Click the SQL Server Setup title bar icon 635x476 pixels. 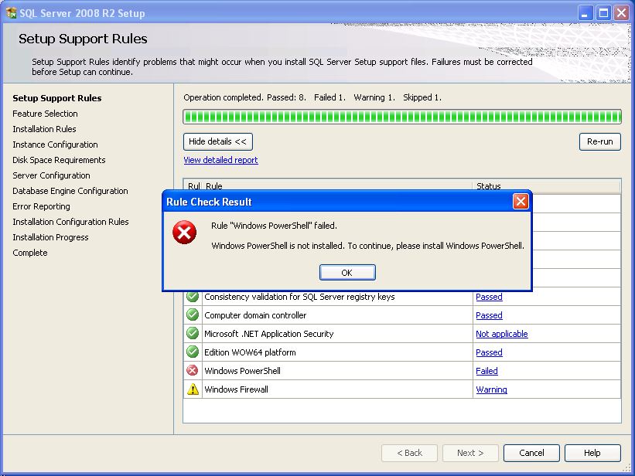point(11,12)
